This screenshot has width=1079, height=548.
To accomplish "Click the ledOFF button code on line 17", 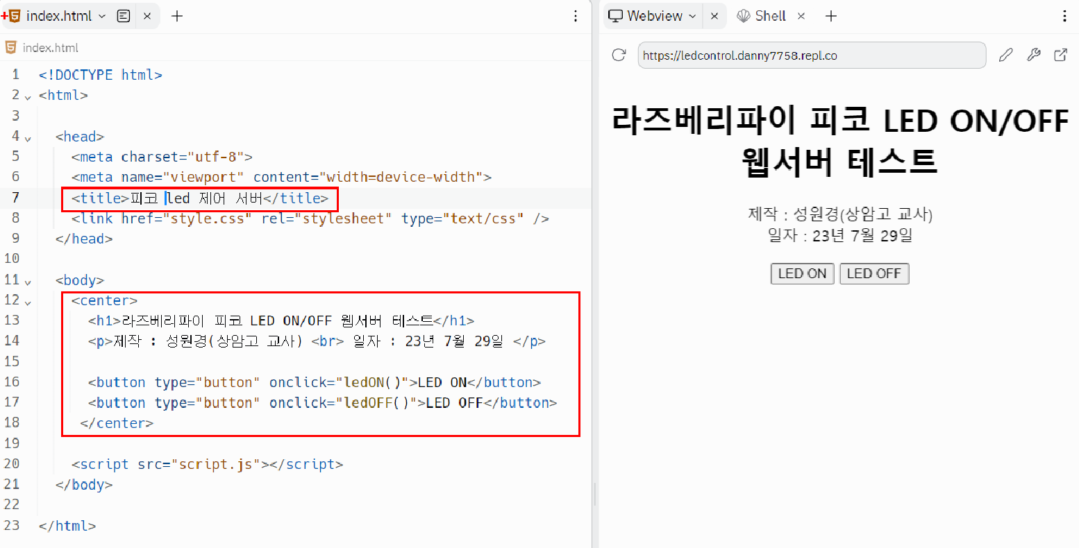I will (322, 402).
